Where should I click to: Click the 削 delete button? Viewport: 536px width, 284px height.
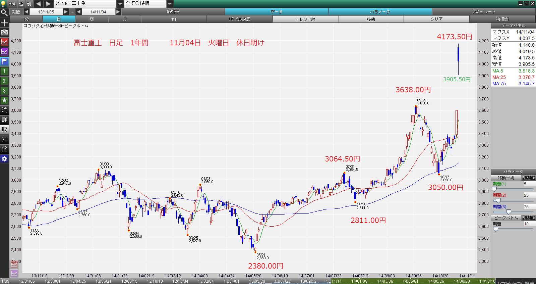[x=29, y=4]
